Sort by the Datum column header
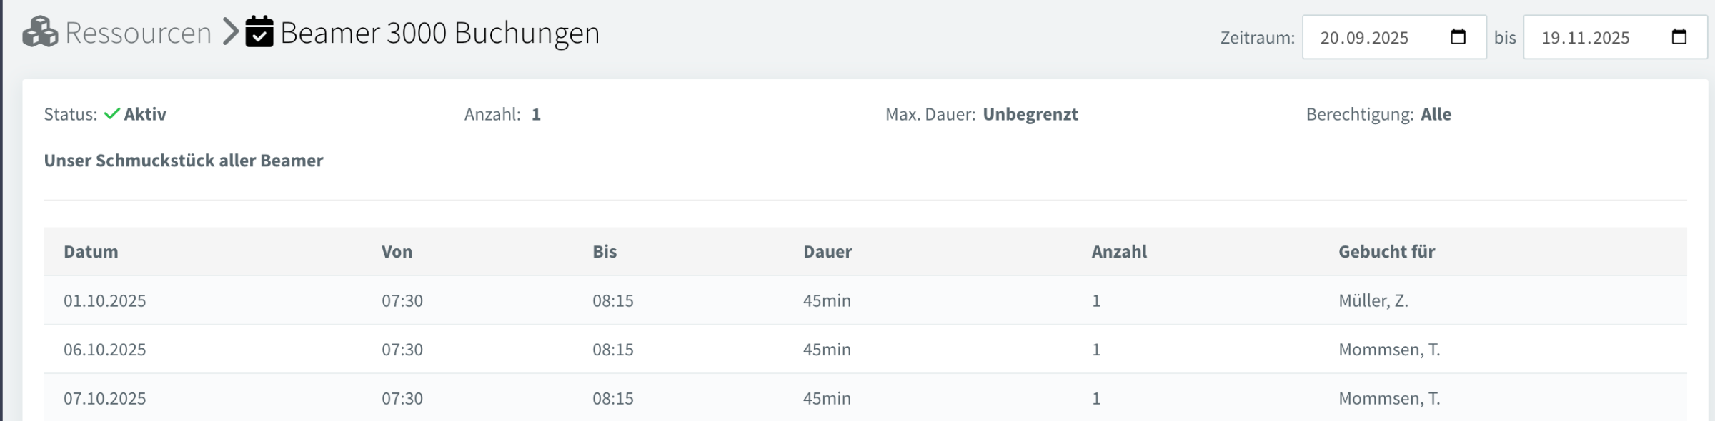This screenshot has height=421, width=1715. tap(91, 252)
